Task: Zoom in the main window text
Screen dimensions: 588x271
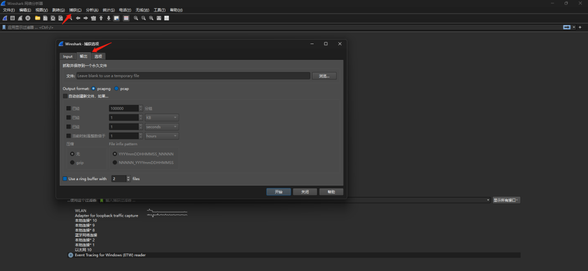Action: tap(136, 18)
